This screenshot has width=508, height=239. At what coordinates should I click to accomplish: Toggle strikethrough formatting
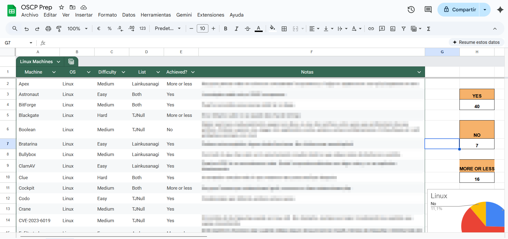(x=247, y=29)
